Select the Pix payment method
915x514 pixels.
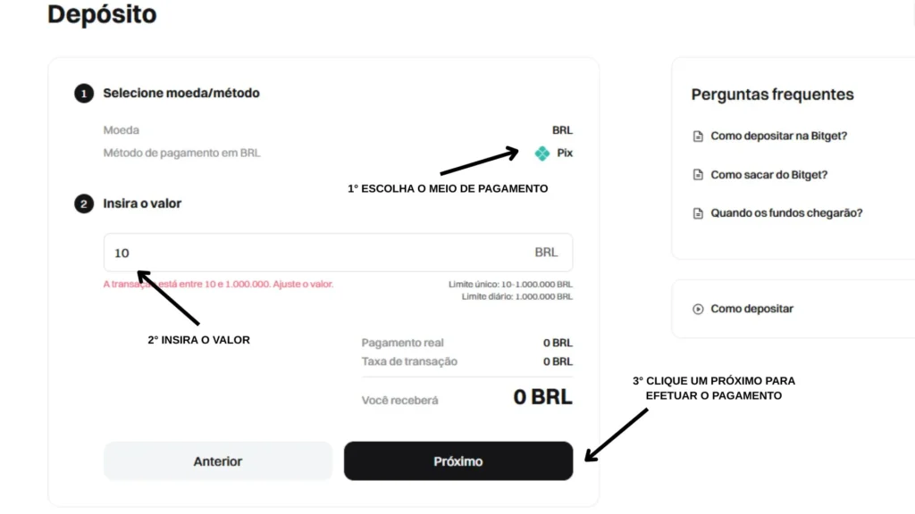coord(554,153)
